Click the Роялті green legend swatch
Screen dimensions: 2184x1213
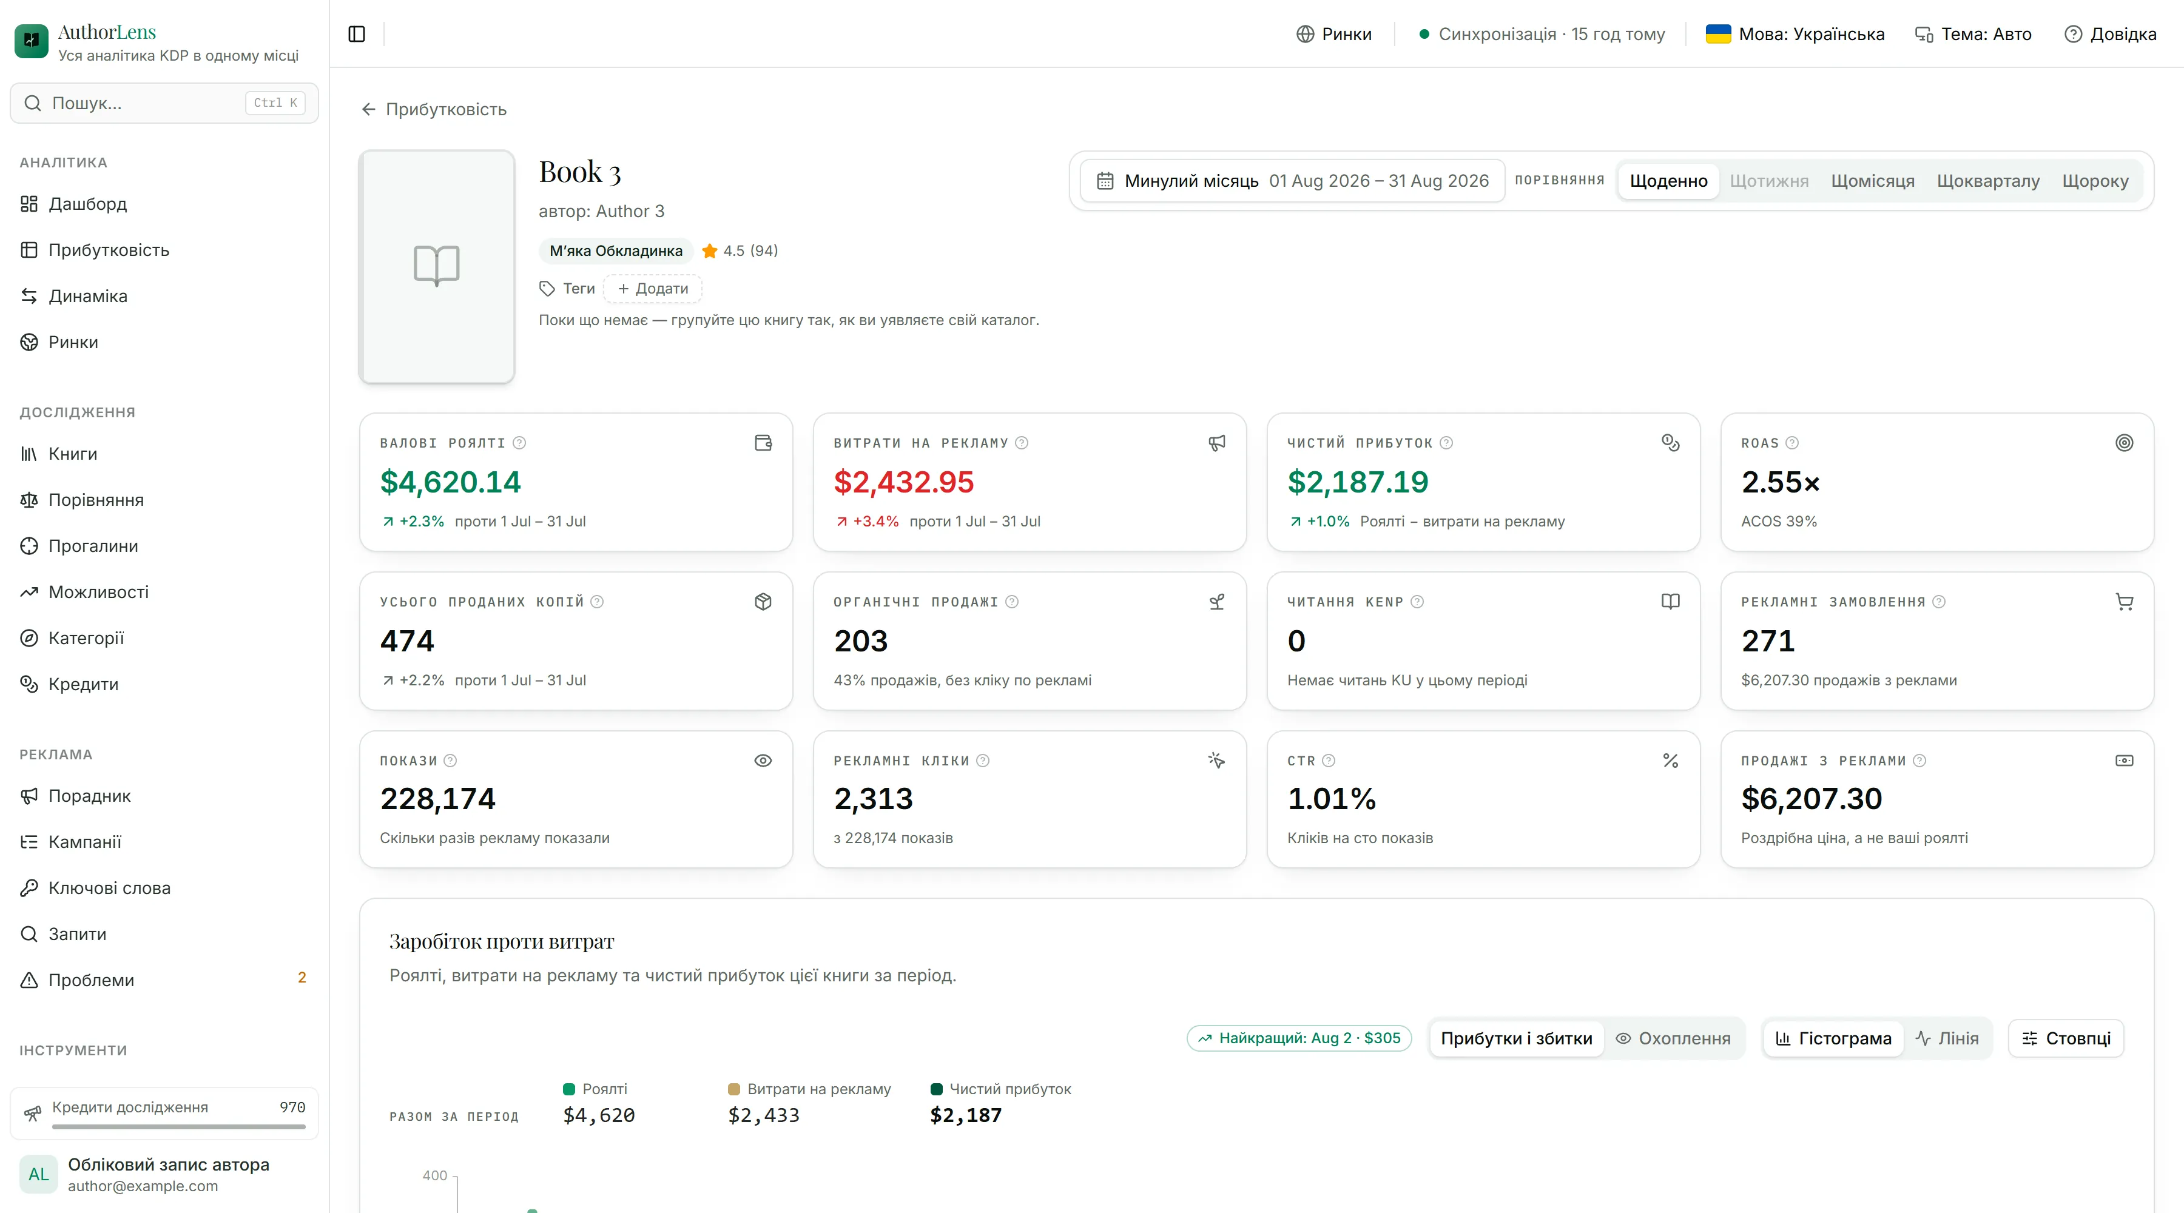569,1089
